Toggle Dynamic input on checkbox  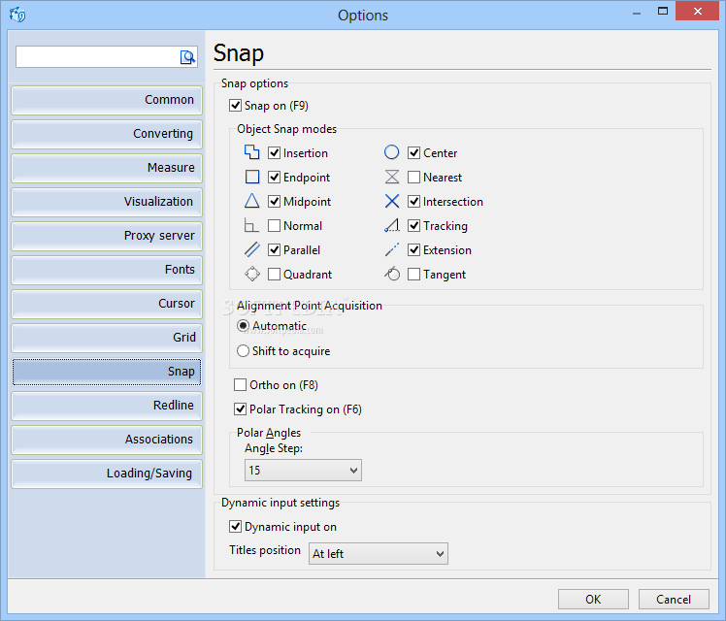click(235, 527)
